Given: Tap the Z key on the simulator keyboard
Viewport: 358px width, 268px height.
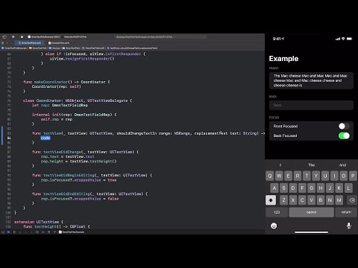Looking at the screenshot, I should (x=283, y=200).
